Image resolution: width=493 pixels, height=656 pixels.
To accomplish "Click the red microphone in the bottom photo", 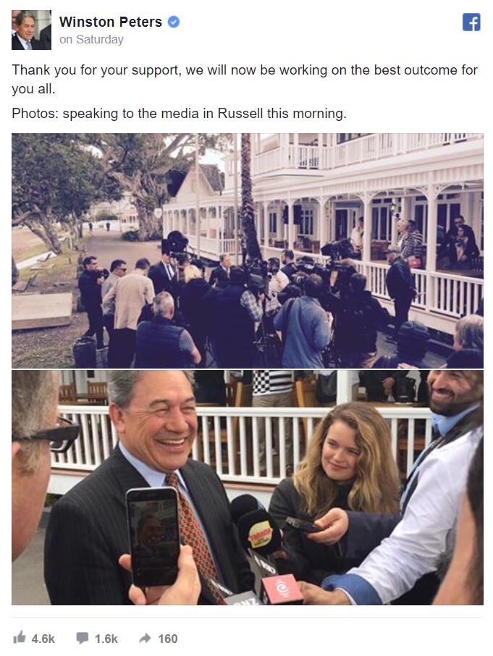I will 282,589.
